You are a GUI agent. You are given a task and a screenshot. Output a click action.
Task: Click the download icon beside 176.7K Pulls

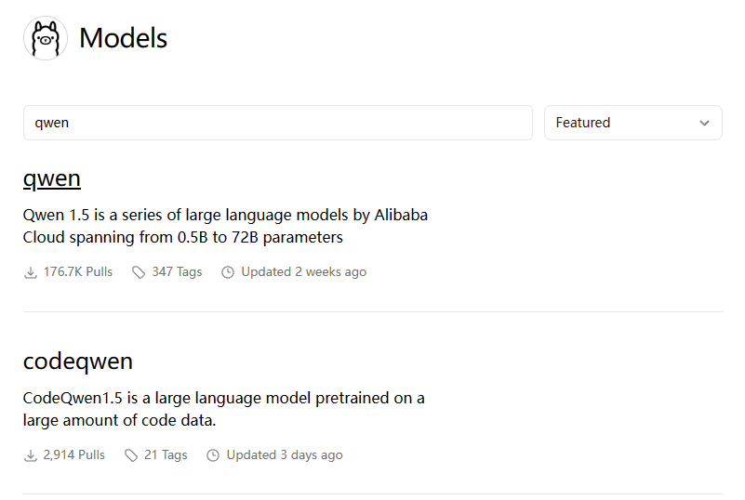(31, 272)
